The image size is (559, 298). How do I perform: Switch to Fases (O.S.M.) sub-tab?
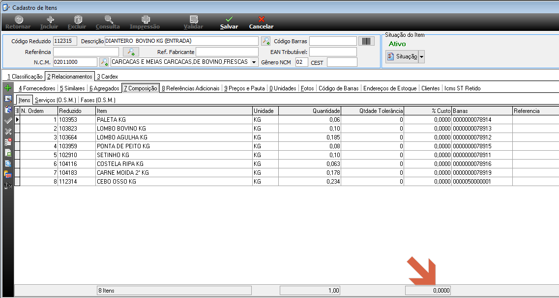[x=98, y=100]
